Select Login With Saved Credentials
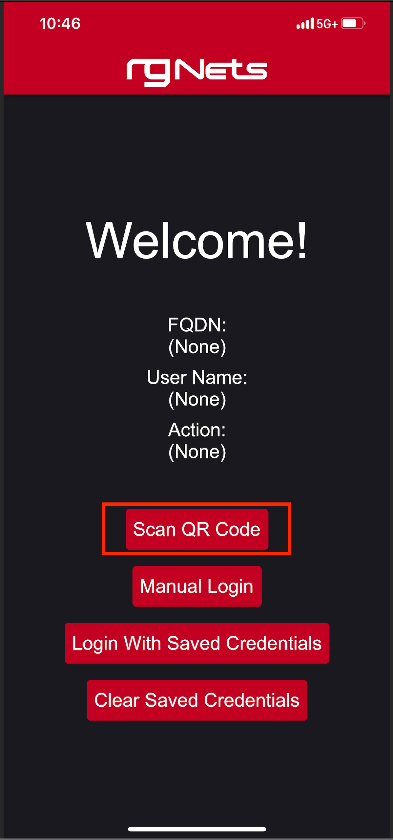393x840 pixels. coord(197,643)
